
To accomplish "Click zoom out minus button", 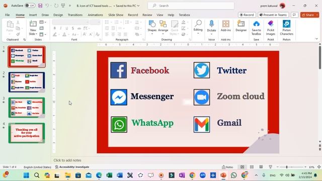I will click(x=278, y=167).
